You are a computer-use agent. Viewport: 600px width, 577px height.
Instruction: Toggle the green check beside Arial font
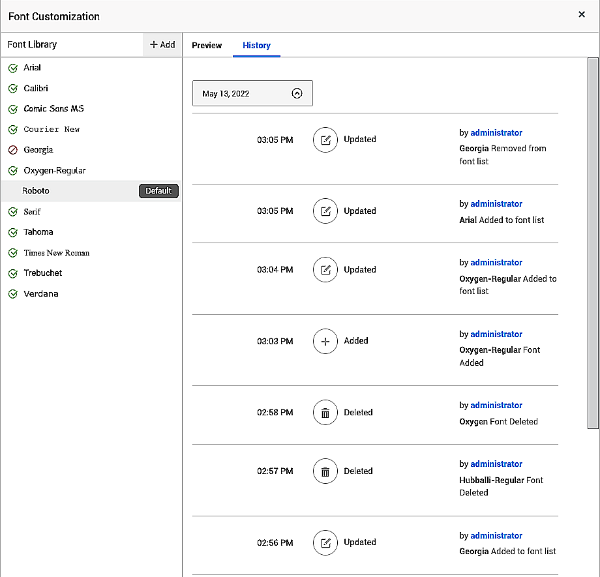pos(13,68)
